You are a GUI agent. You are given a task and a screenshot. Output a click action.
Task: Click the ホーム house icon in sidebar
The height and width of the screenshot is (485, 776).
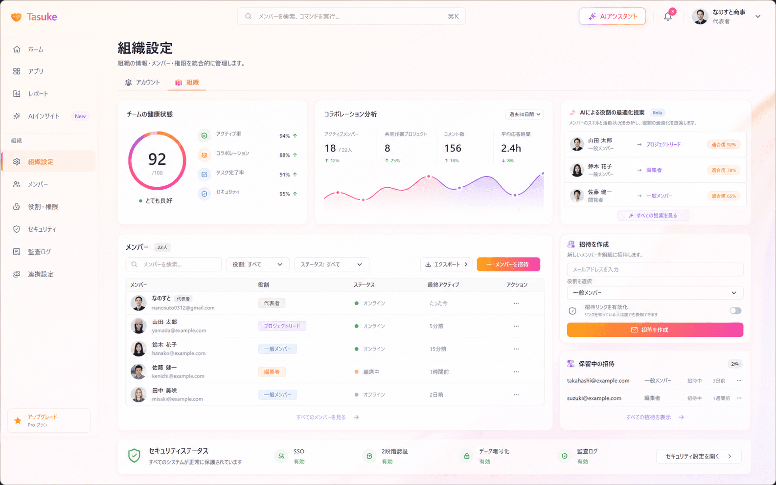point(17,49)
